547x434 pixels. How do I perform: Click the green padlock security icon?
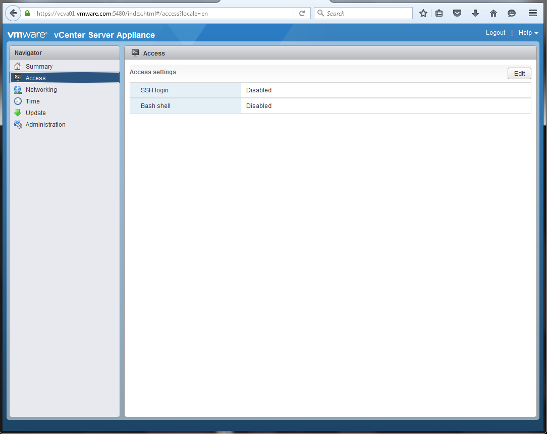[x=27, y=13]
